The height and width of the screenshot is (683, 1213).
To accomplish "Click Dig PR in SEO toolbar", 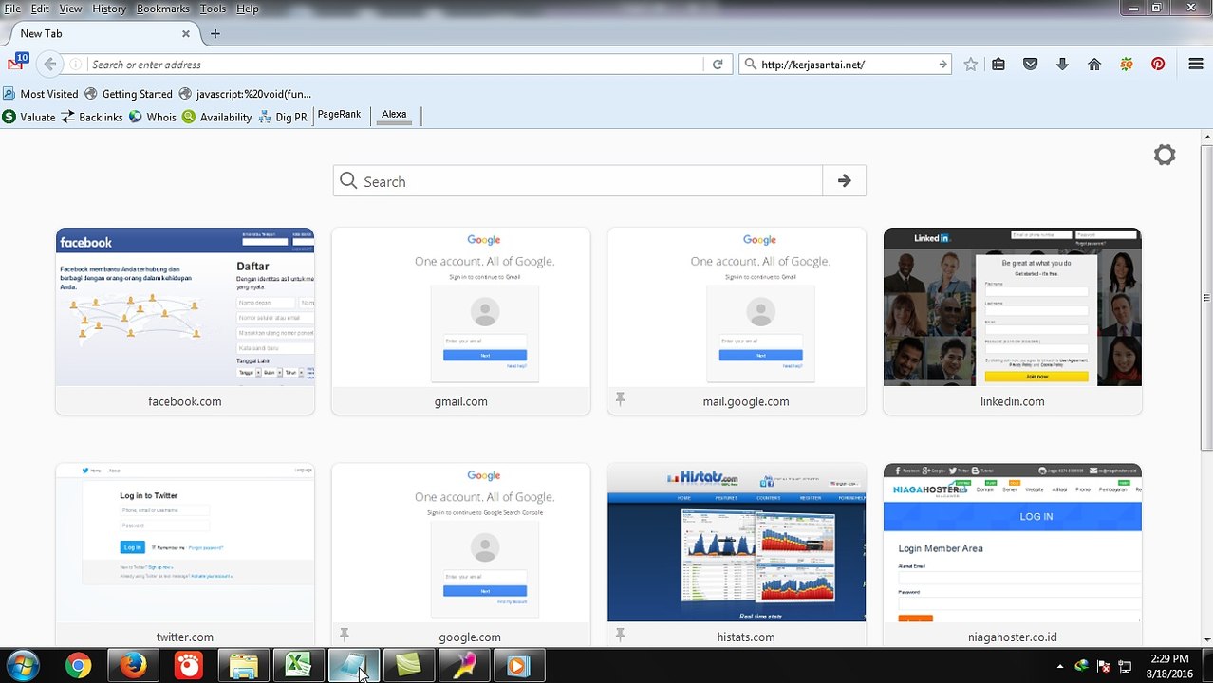I will click(283, 117).
